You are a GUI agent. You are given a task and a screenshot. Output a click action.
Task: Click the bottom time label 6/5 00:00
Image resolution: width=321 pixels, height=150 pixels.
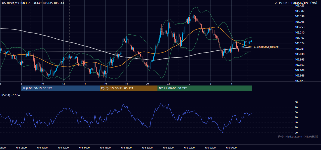[x=189, y=148]
